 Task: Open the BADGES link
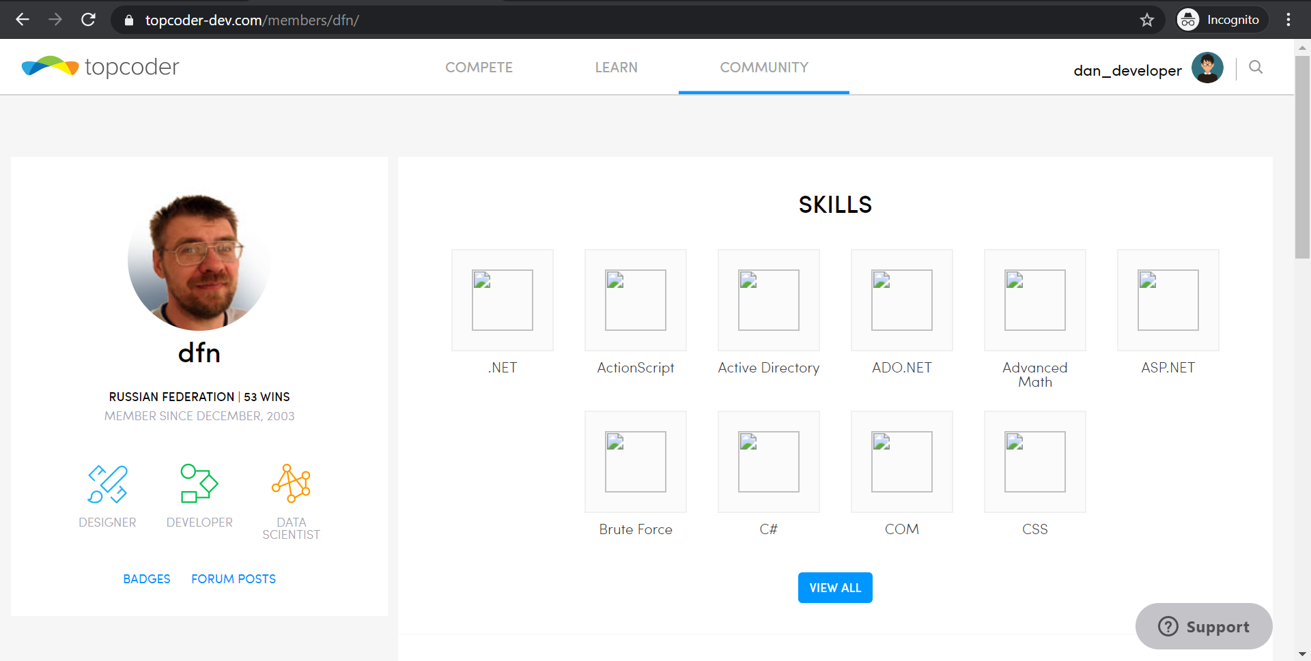point(147,579)
